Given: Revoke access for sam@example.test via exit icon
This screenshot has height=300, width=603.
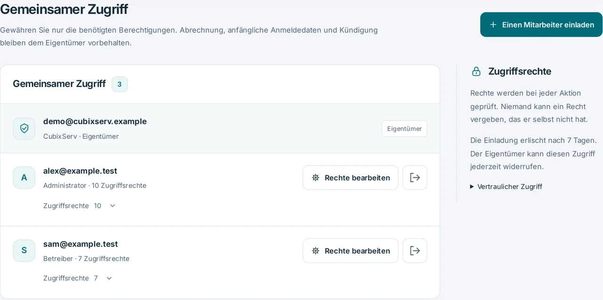Looking at the screenshot, I should 415,251.
